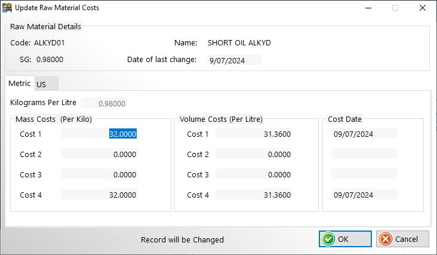Click the Mass Costs Cost 2 field
The width and height of the screenshot is (437, 255).
pos(99,154)
